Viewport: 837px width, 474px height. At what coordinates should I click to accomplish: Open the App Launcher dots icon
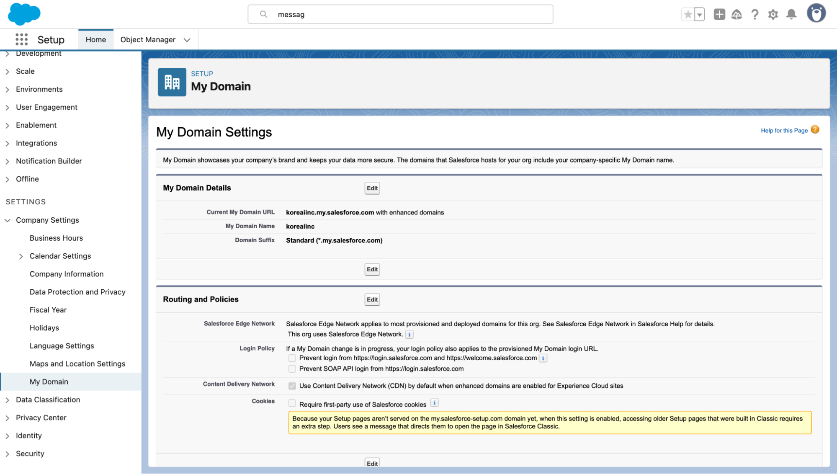(21, 39)
